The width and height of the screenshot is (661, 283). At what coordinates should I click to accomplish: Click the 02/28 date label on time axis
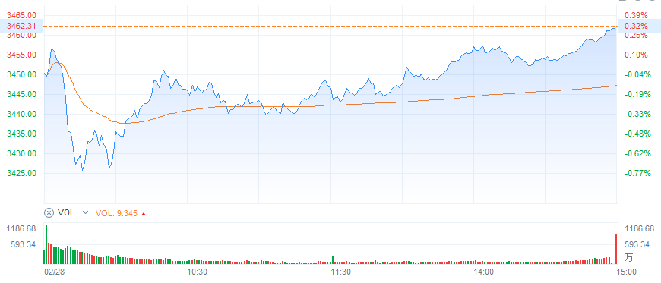[x=53, y=271]
